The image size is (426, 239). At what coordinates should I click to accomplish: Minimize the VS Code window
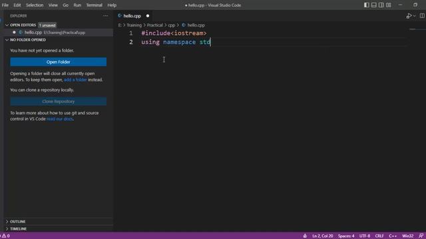[x=400, y=5]
